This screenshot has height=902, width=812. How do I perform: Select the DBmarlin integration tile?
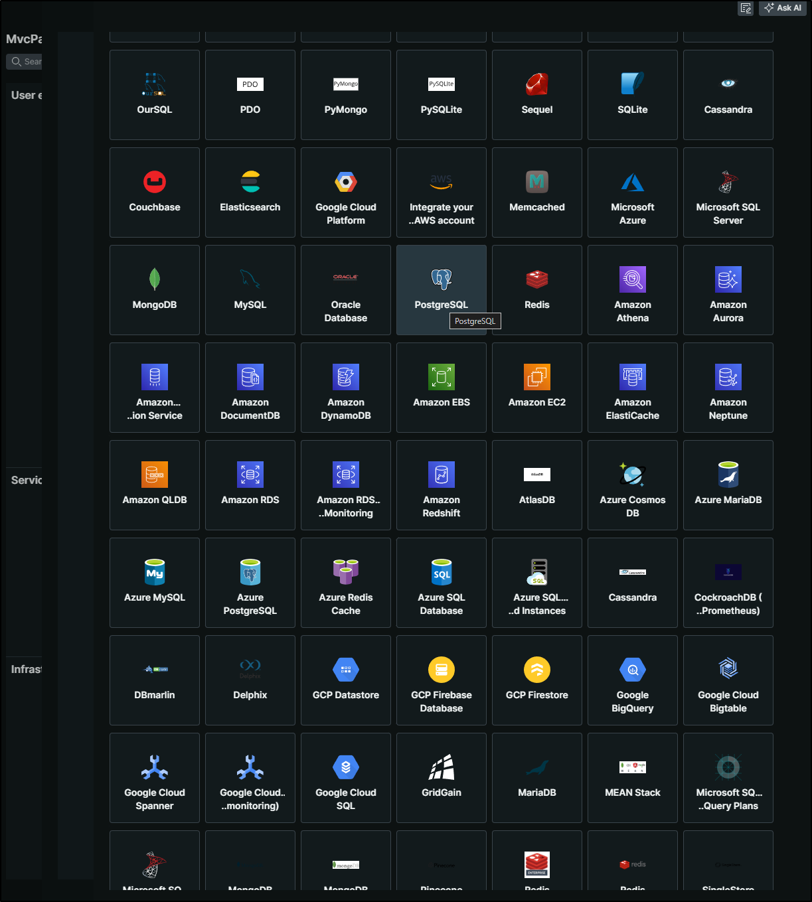pyautogui.click(x=155, y=680)
